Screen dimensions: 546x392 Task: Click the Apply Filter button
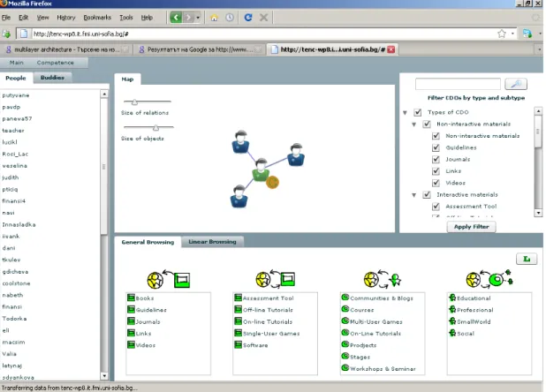pos(472,227)
